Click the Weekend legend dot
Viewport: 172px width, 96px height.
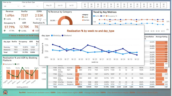pos(62,35)
